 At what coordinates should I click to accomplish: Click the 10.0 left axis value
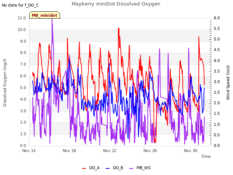click(x=22, y=30)
